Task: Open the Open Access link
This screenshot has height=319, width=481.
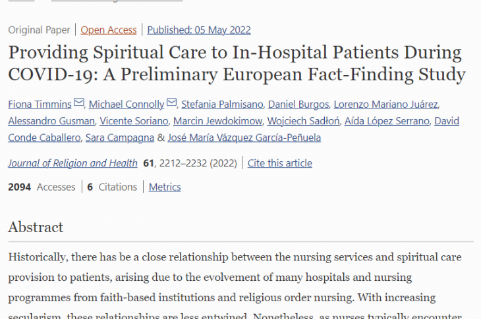Action: click(109, 30)
